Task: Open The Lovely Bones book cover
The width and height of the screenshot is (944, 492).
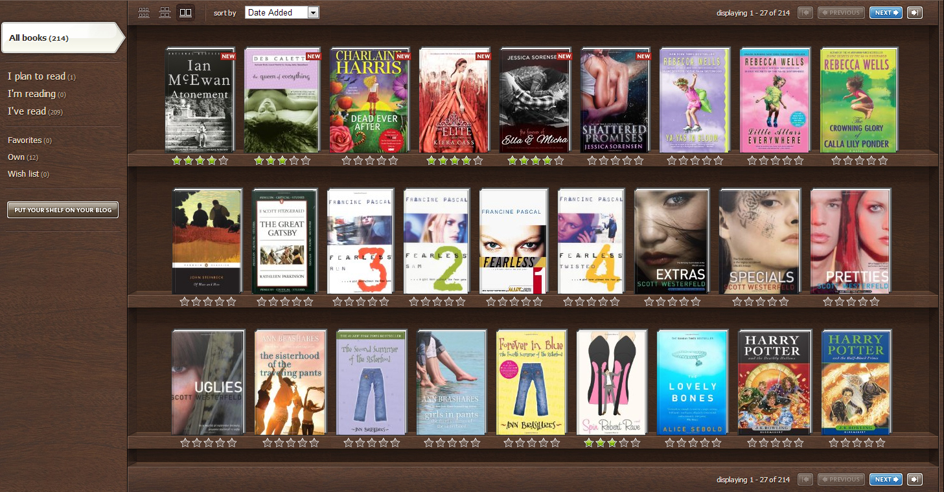Action: tap(693, 383)
